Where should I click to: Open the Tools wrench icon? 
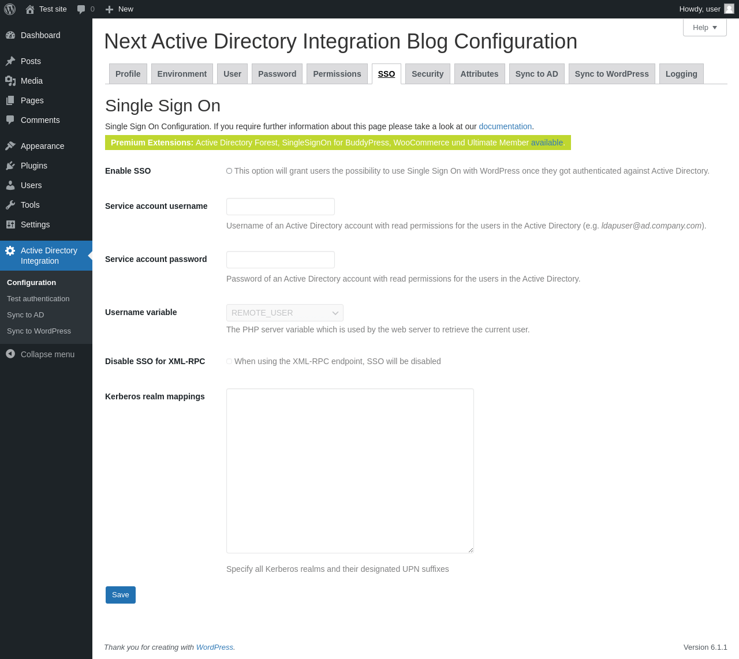tap(10, 205)
